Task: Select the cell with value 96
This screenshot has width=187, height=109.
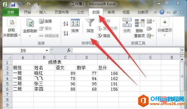Action: tap(65, 84)
